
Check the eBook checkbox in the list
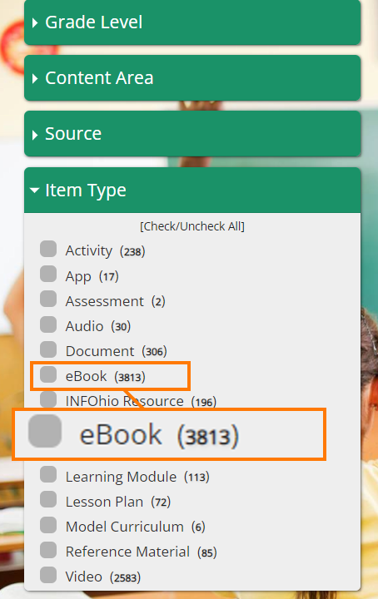[48, 374]
